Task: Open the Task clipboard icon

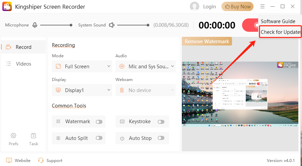Action: pos(33,136)
